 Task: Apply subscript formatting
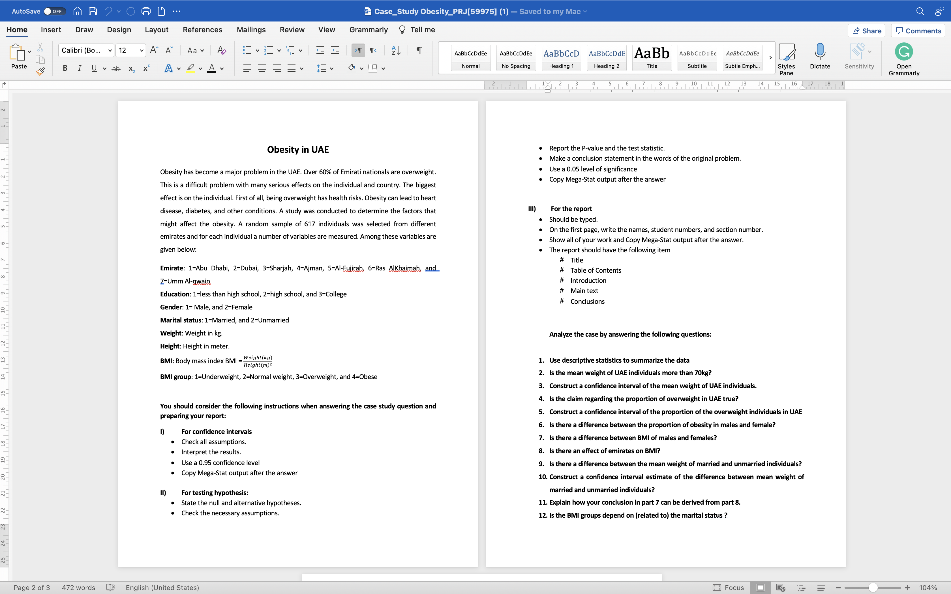[x=132, y=69]
